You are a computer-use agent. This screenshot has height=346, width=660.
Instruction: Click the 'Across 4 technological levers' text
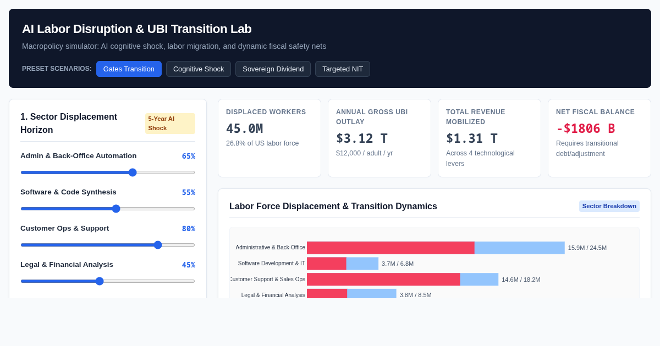point(480,158)
